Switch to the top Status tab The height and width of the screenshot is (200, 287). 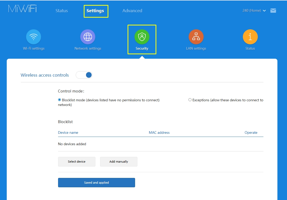tap(62, 11)
